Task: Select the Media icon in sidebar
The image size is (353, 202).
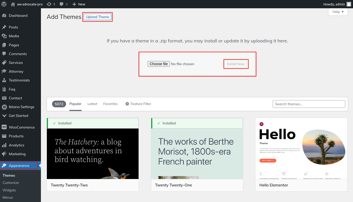Action: (x=4, y=36)
